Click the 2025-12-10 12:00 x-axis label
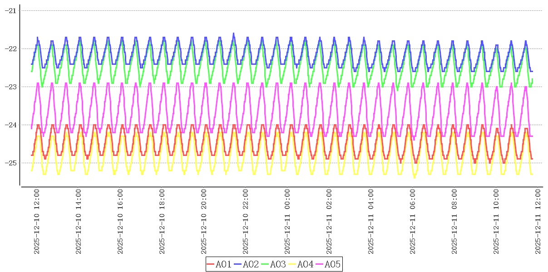The width and height of the screenshot is (548, 272). pos(37,221)
